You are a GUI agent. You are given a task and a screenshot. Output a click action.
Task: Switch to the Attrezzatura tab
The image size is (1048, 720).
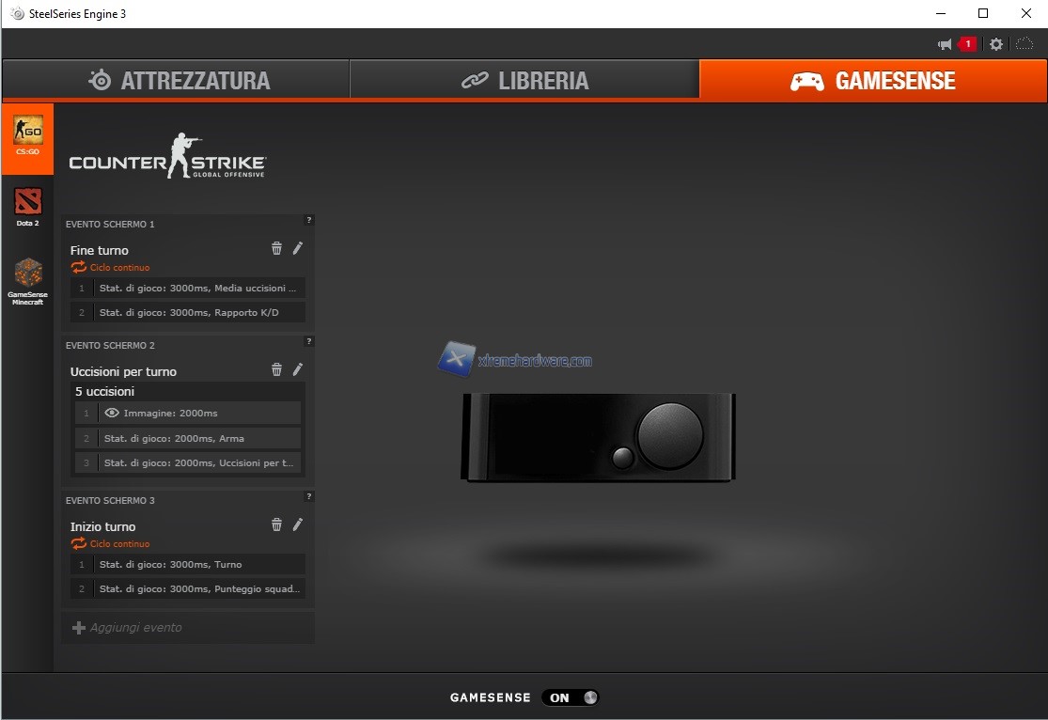point(178,81)
